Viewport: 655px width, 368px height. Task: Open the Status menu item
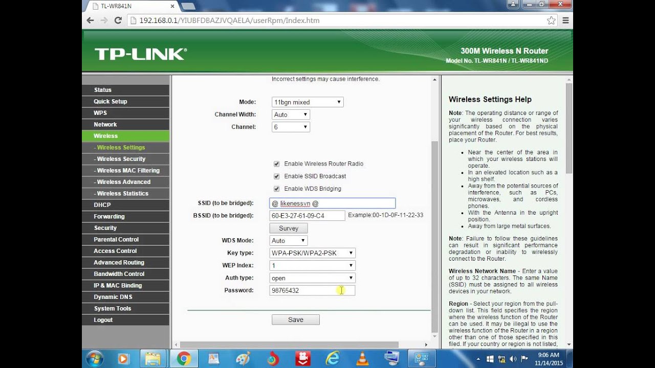coord(125,90)
